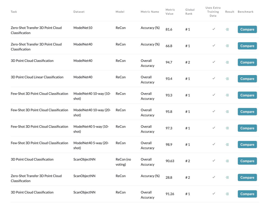The image size is (272, 210).
Task: Open 3D Point Cloud Linear Classification task
Action: point(37,77)
